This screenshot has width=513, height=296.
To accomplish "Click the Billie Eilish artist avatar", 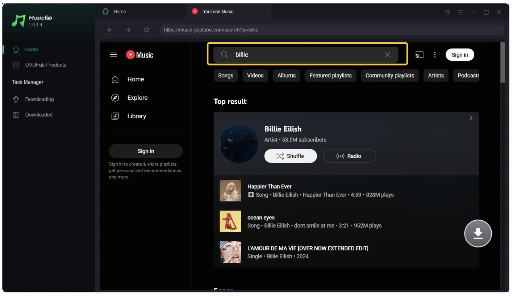I will [239, 144].
